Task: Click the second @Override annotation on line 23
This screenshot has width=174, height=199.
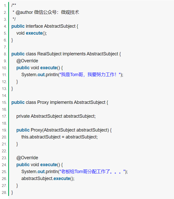Action: click(27, 158)
